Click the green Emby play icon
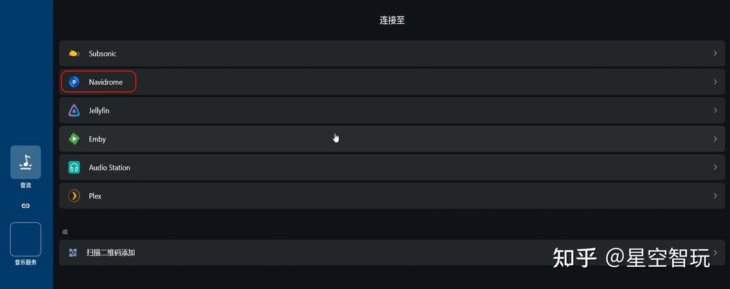 click(74, 139)
